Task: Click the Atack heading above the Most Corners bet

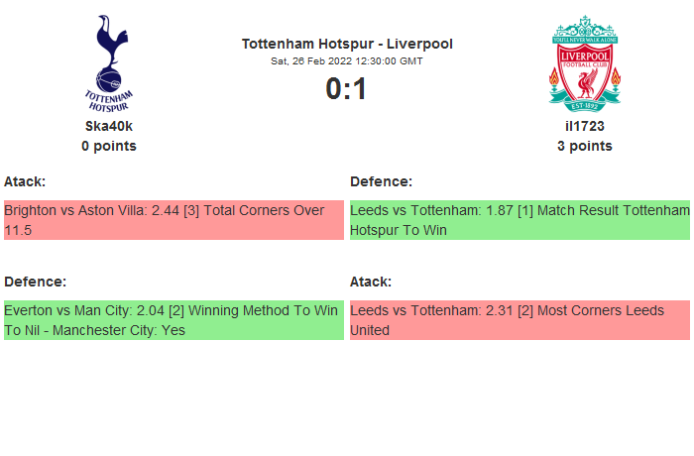Action: tap(371, 282)
